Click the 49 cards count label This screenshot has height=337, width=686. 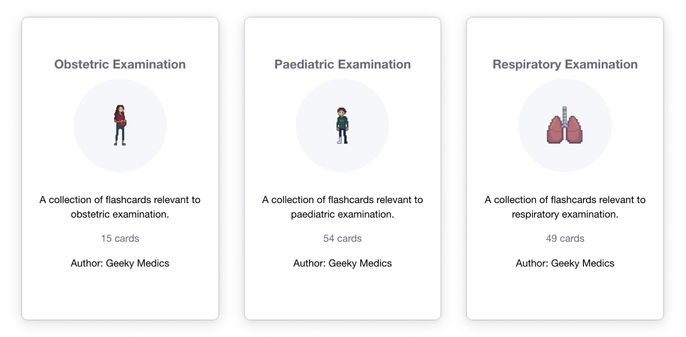565,239
